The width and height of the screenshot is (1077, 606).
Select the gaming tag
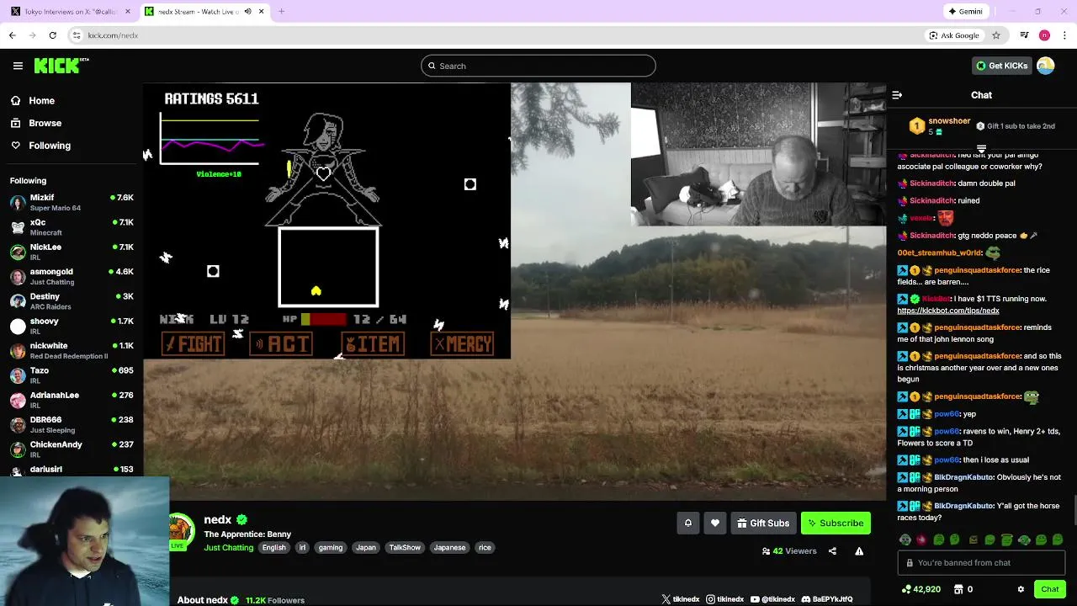[x=331, y=548]
